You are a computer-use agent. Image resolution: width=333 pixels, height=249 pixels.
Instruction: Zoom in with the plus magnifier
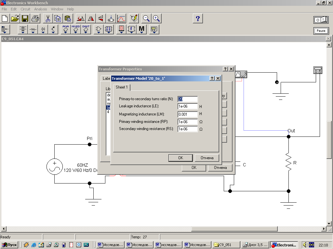click(x=156, y=18)
